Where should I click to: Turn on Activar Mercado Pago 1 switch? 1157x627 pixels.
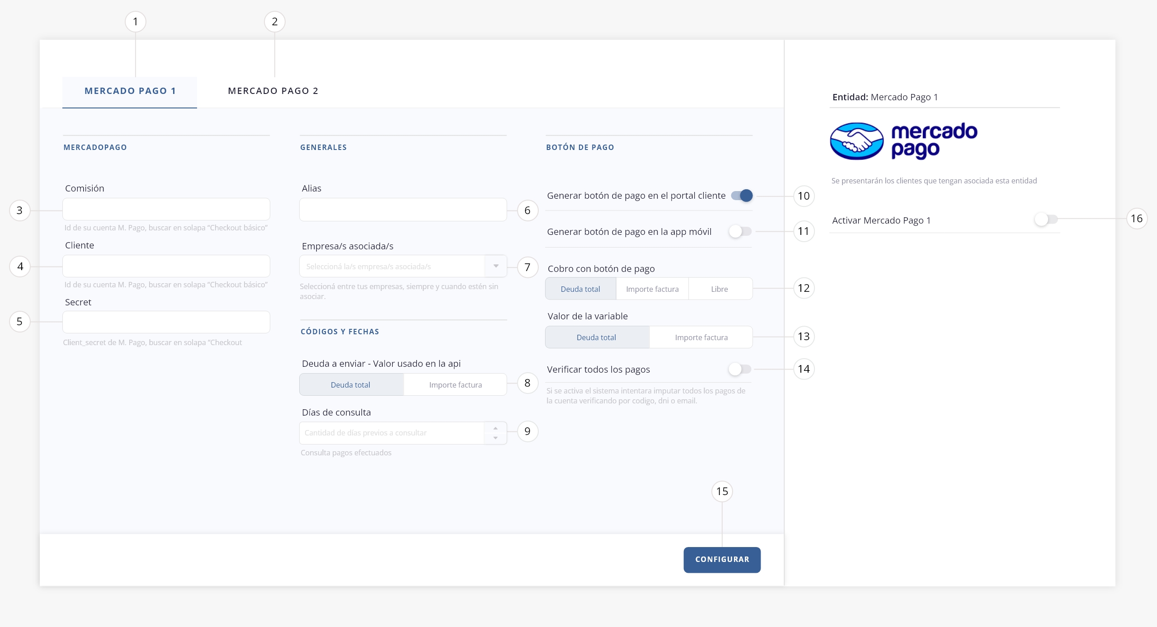point(1046,220)
